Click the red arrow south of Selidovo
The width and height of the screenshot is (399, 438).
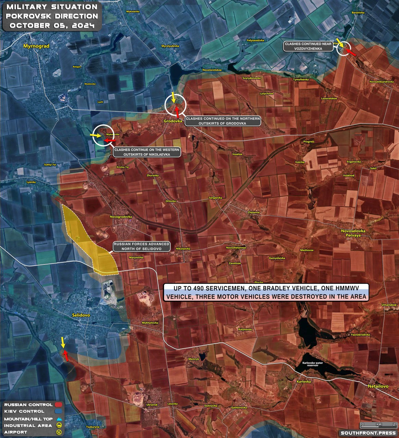point(65,356)
